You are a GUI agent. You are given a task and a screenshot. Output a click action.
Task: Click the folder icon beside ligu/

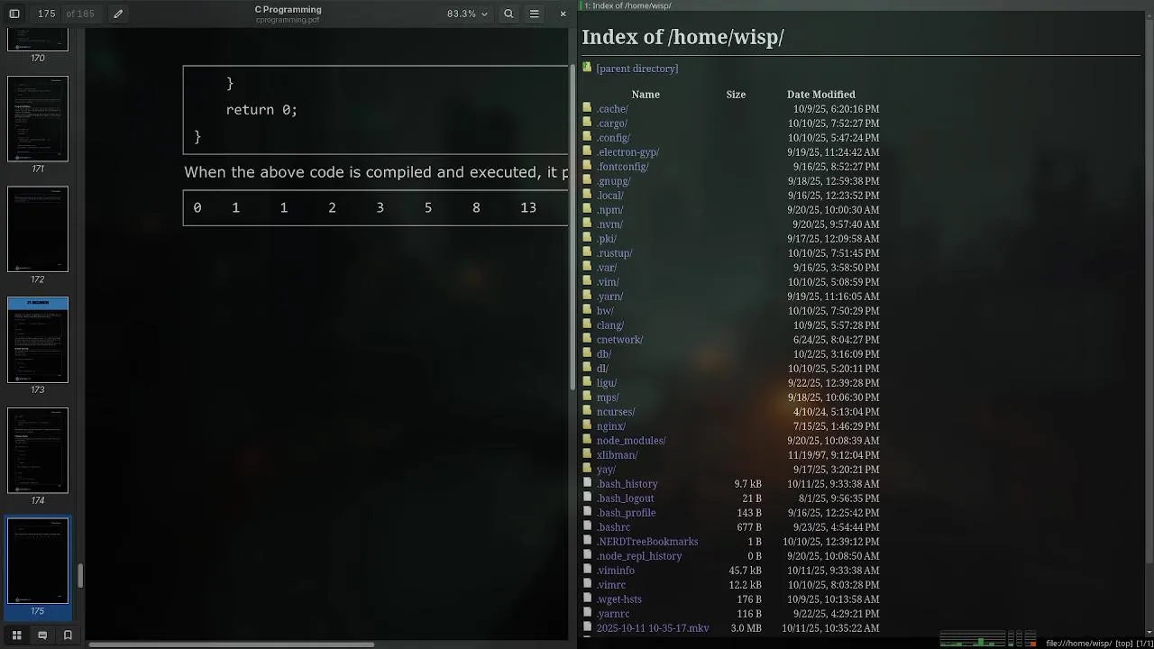point(587,382)
